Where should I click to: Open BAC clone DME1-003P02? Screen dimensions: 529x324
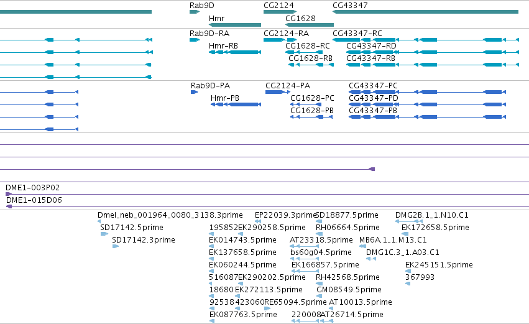[32, 188]
